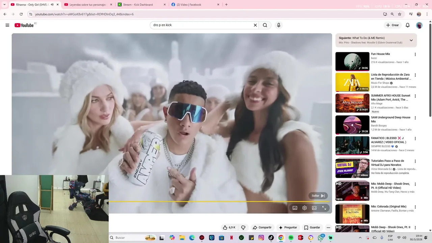Click the address bar URL
Image resolution: width=432 pixels, height=243 pixels.
(x=84, y=14)
